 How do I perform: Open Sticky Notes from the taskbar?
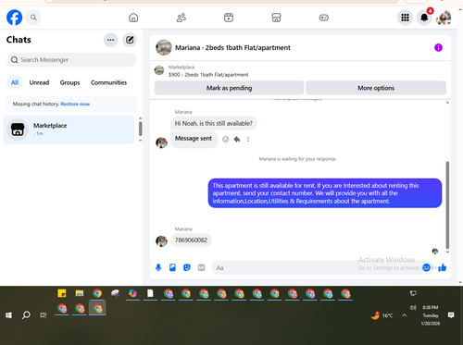(62, 293)
